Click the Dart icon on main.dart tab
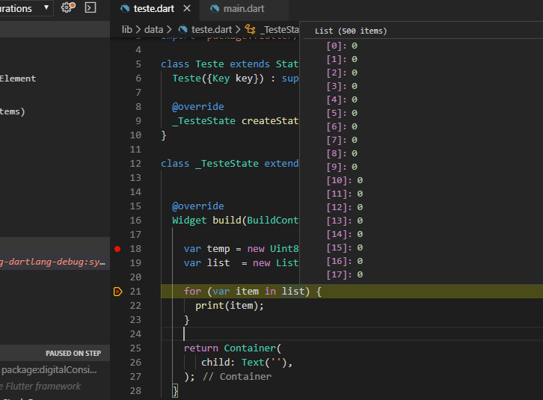 [x=215, y=9]
